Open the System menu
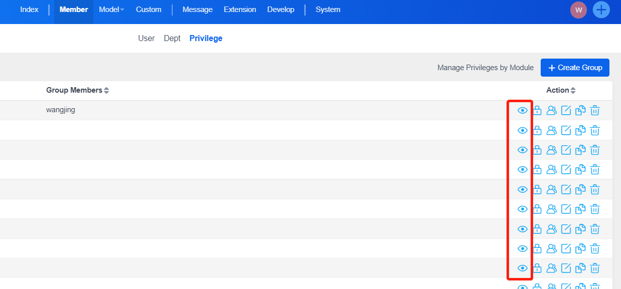The height and width of the screenshot is (289, 621). pos(328,10)
